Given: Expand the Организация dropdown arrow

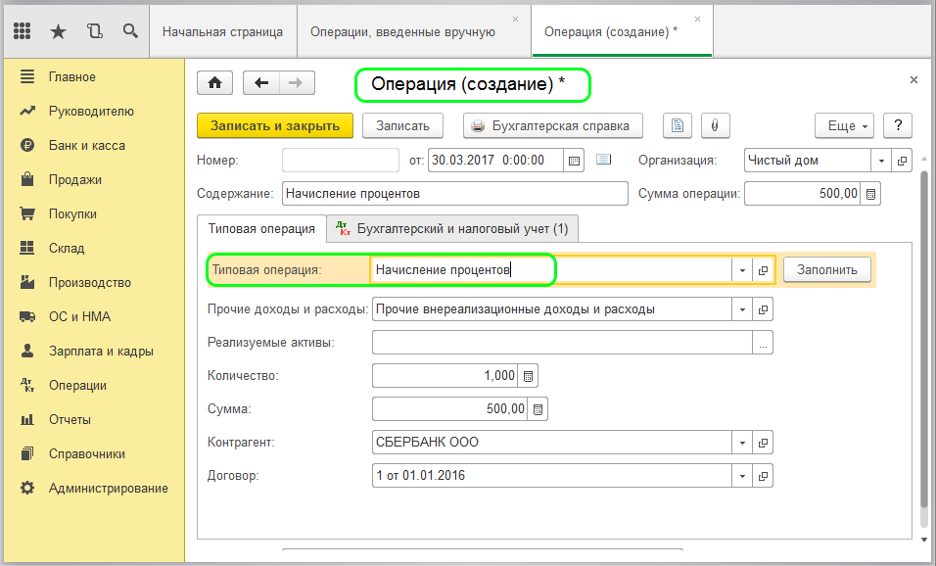Looking at the screenshot, I should tap(881, 161).
